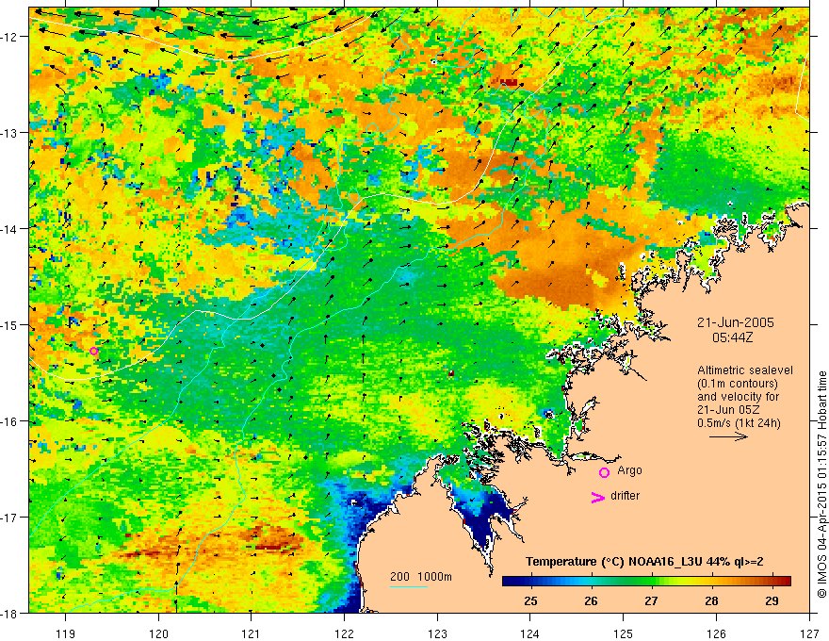Screen dimensions: 829x641
Task: Click the 119 longitude axis label
Action: pos(66,633)
